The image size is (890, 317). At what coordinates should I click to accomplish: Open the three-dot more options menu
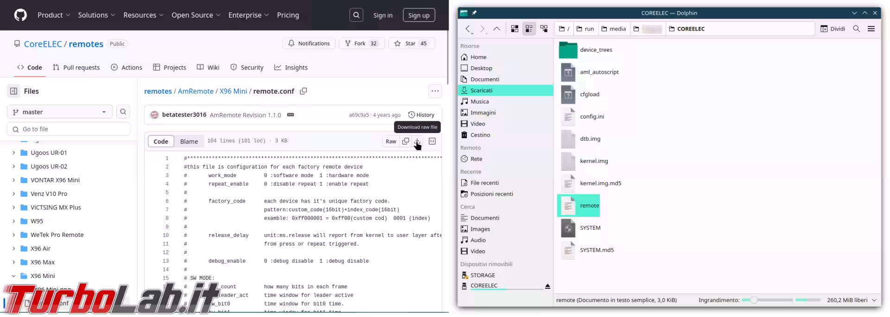coord(435,91)
